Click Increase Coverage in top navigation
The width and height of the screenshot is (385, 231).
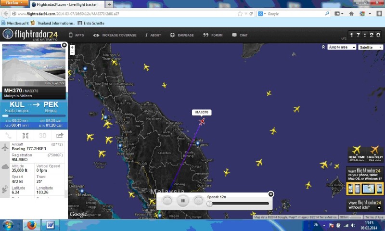point(115,35)
